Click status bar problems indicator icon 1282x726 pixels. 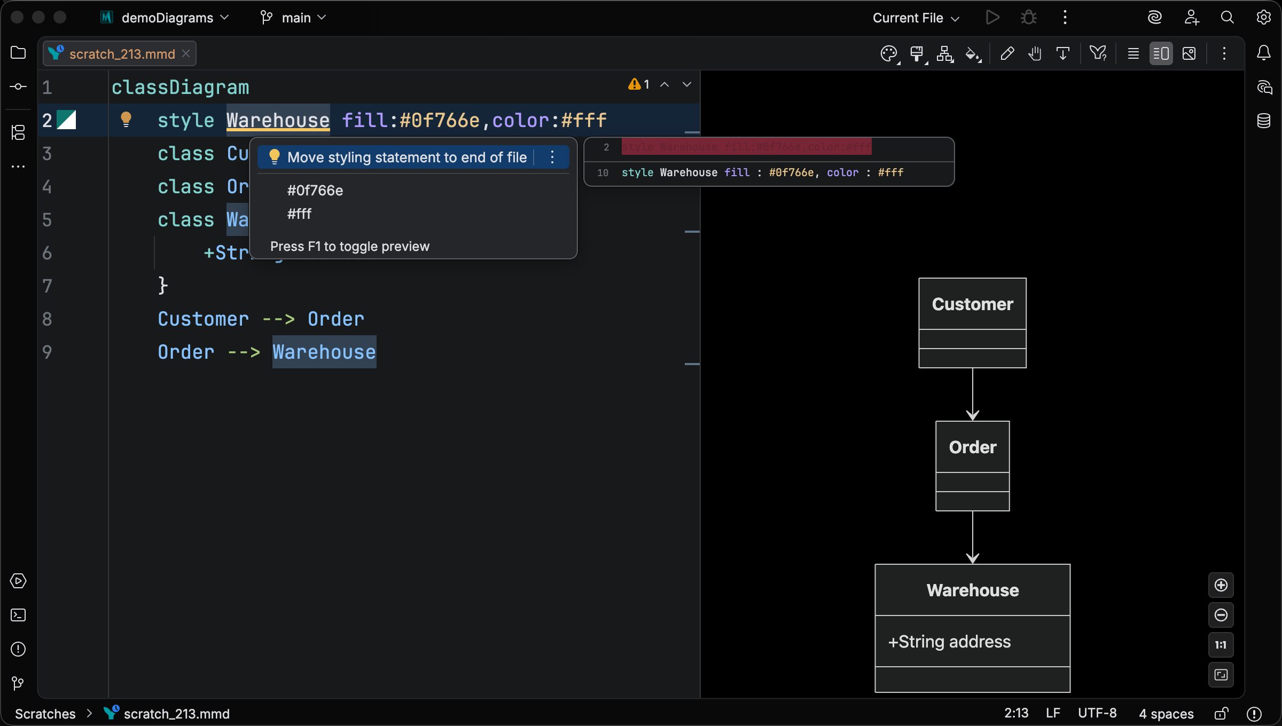click(1254, 714)
